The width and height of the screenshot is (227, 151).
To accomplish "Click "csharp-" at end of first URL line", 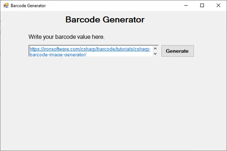I will pos(142,49).
